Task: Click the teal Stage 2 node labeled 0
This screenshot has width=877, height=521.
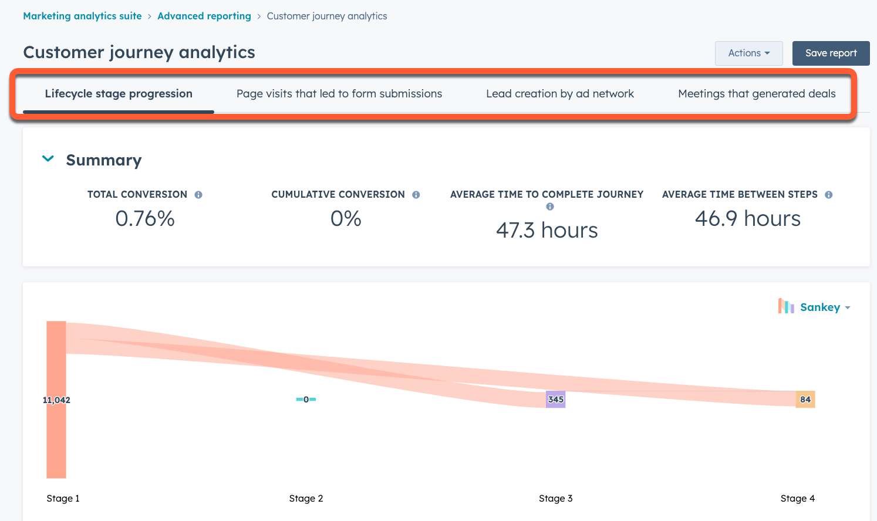Action: coord(306,400)
